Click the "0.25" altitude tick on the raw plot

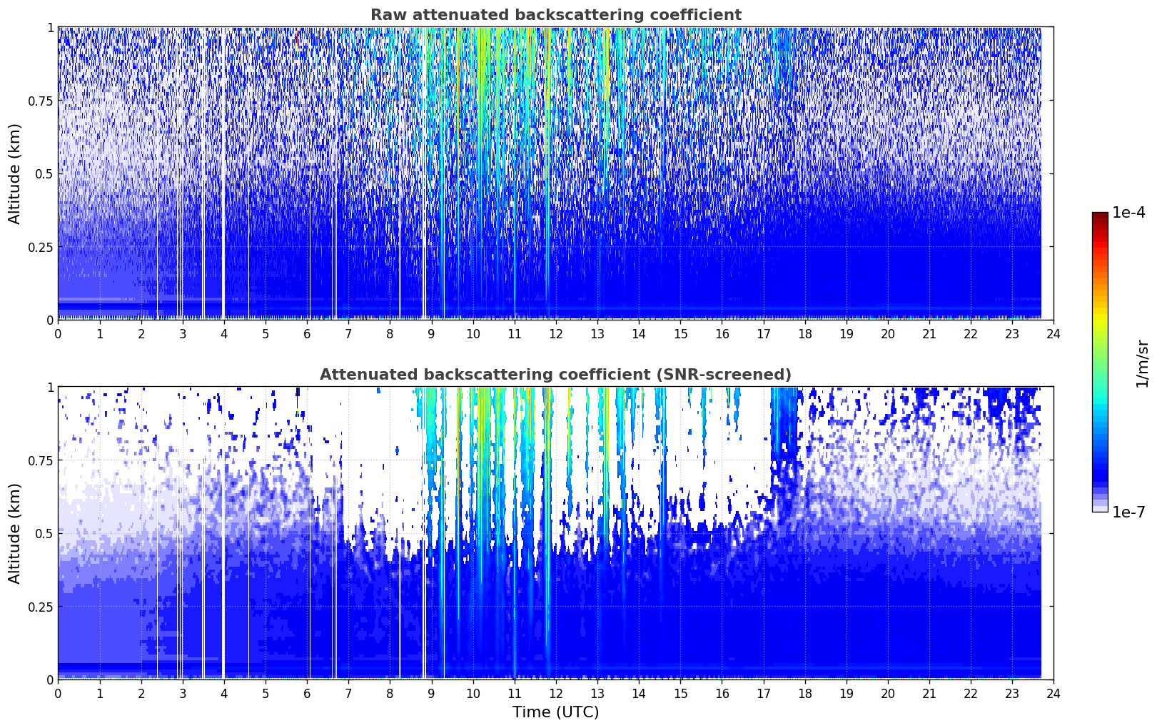point(41,247)
